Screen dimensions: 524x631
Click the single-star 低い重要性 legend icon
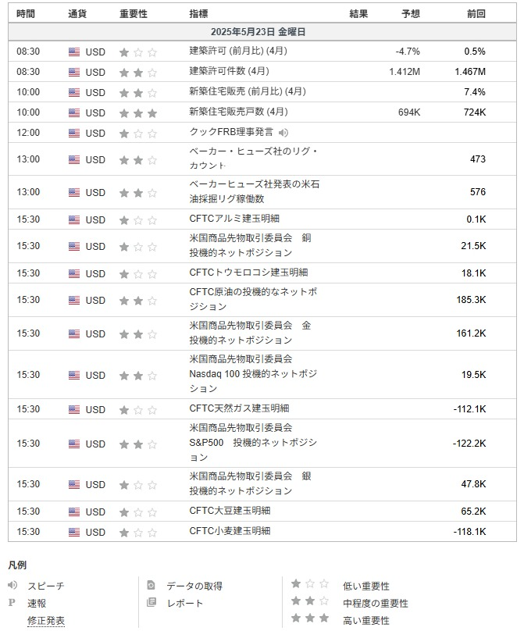(x=309, y=584)
